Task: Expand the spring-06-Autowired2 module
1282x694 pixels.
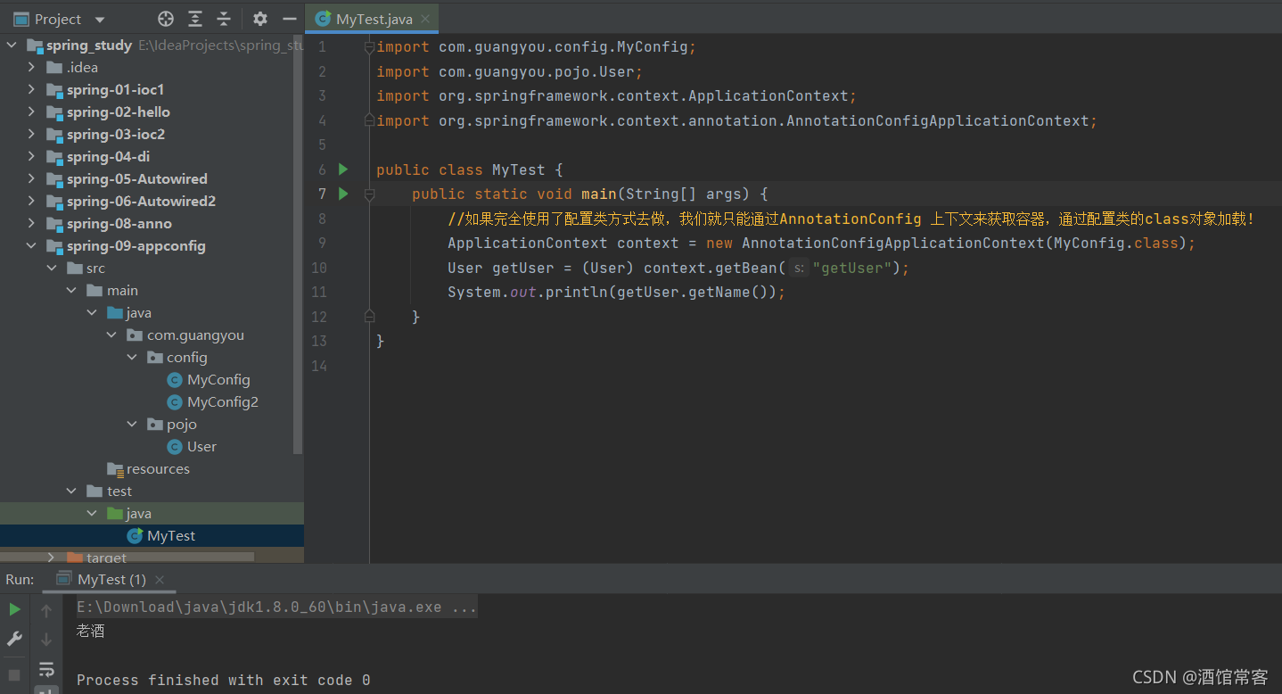Action: [x=32, y=202]
